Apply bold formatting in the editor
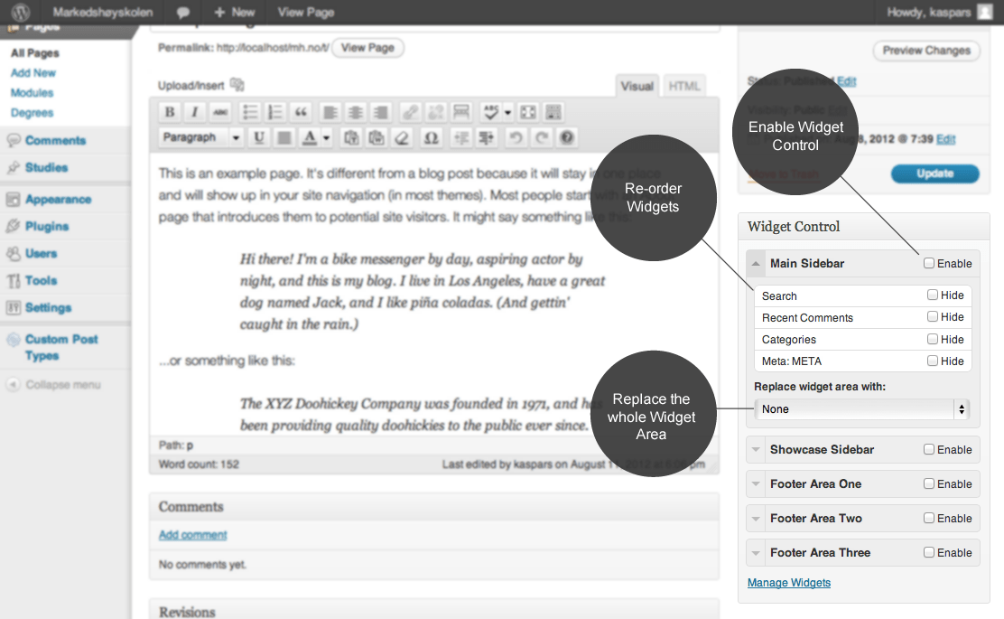 [x=169, y=111]
